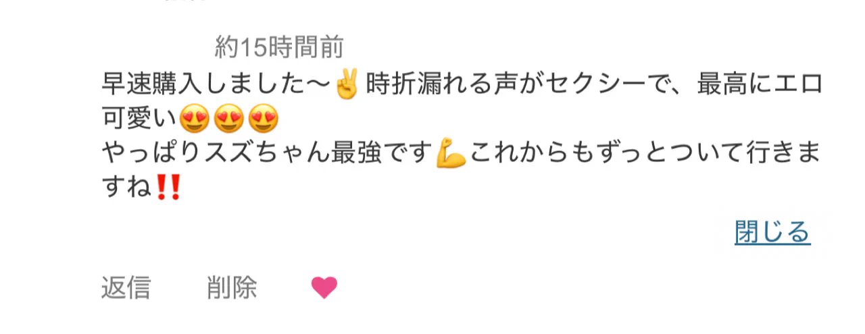865x334 pixels.
Task: Click the 約15時間前 timestamp
Action: pos(280,47)
